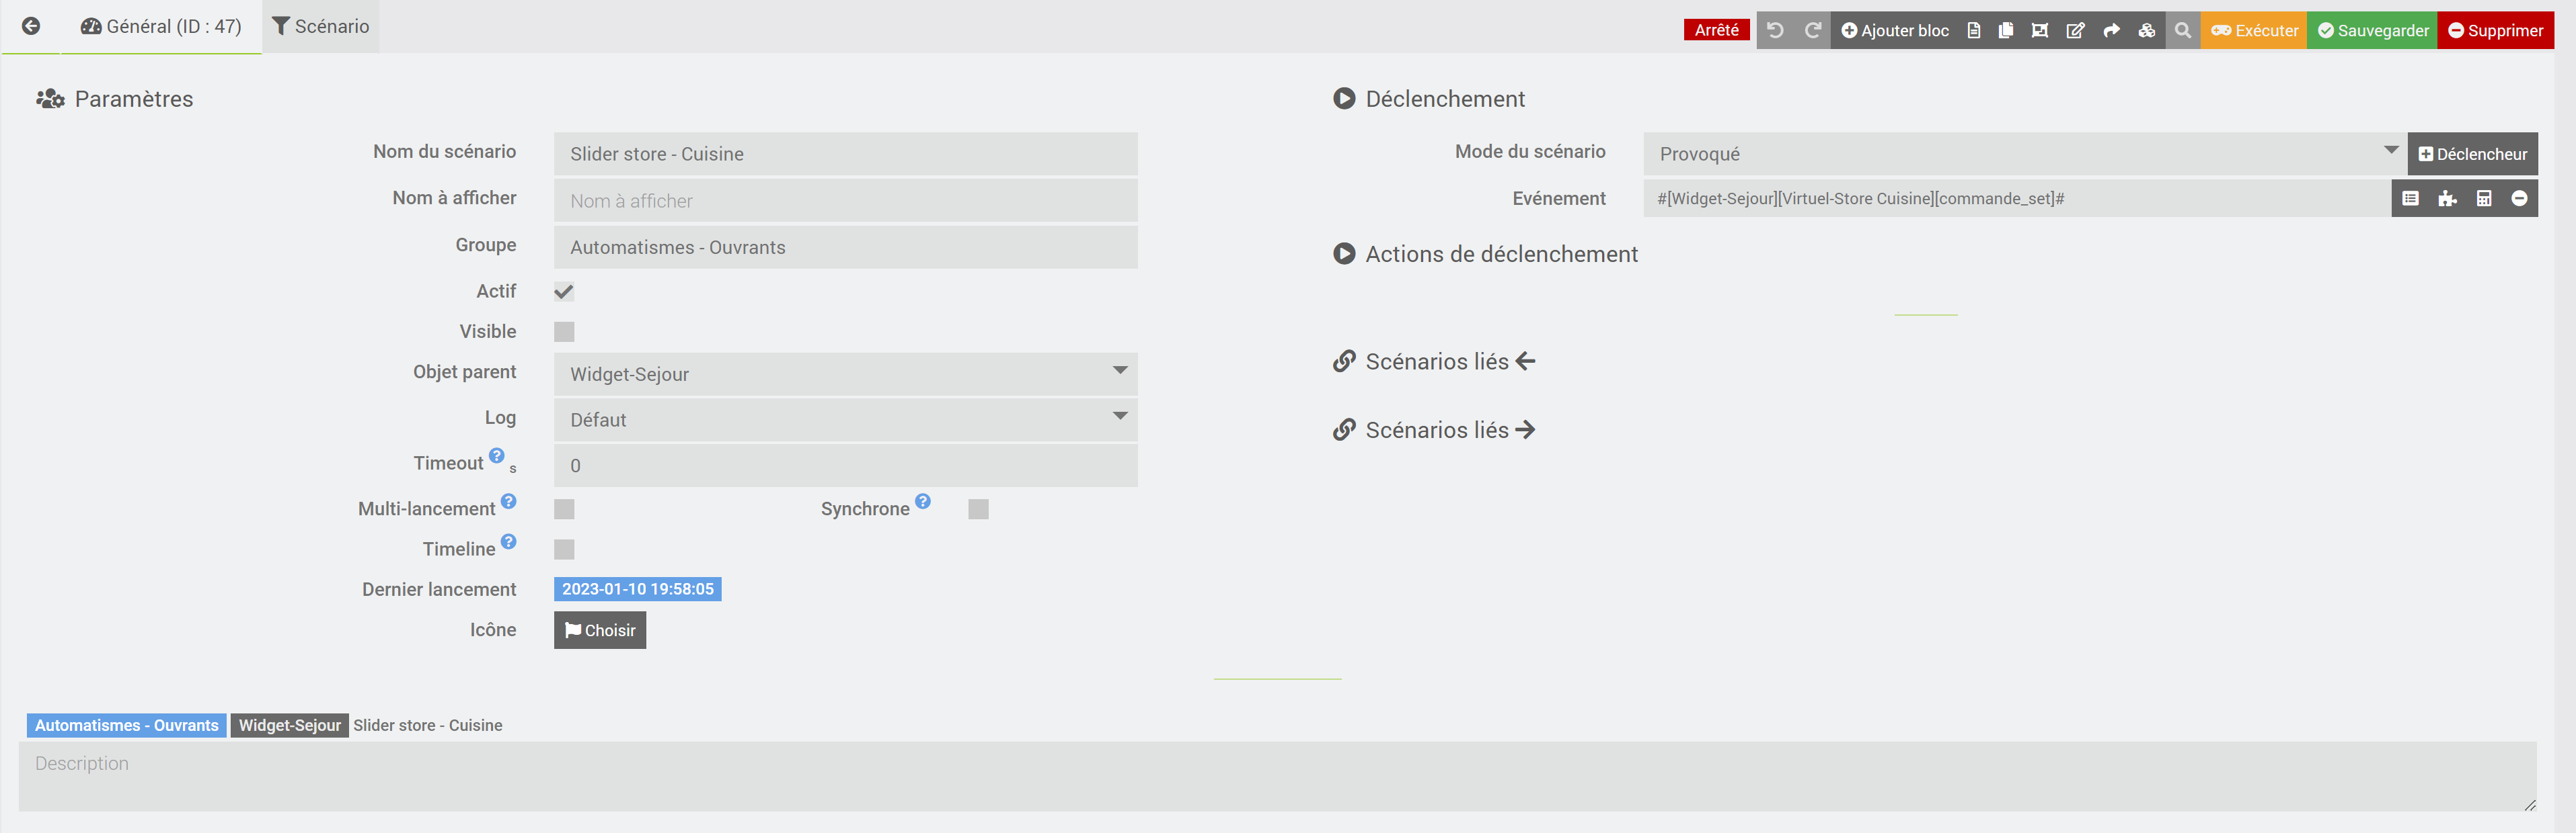Click the export share arrow icon
This screenshot has width=2576, height=833.
(2111, 30)
